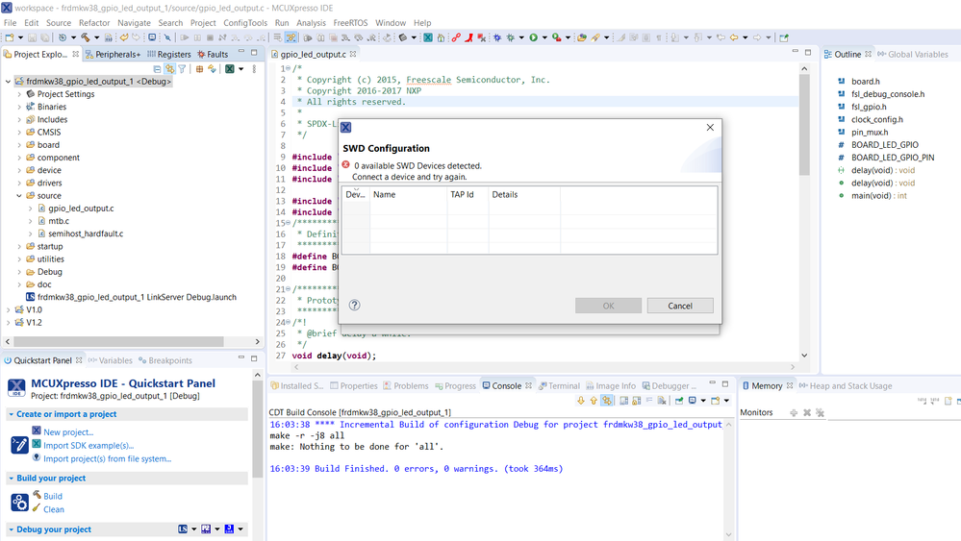
Task: Close the gpio_led_output.c editor tab
Action: (353, 54)
